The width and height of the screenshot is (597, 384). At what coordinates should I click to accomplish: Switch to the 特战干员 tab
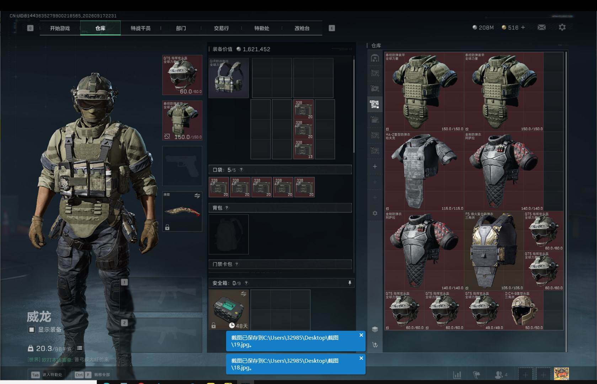(140, 28)
